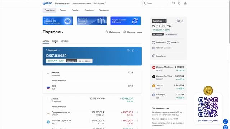Screen dimensions: 230x129
Task: Click the Сургутнефтегаз stock icon
Action: (x=48, y=113)
